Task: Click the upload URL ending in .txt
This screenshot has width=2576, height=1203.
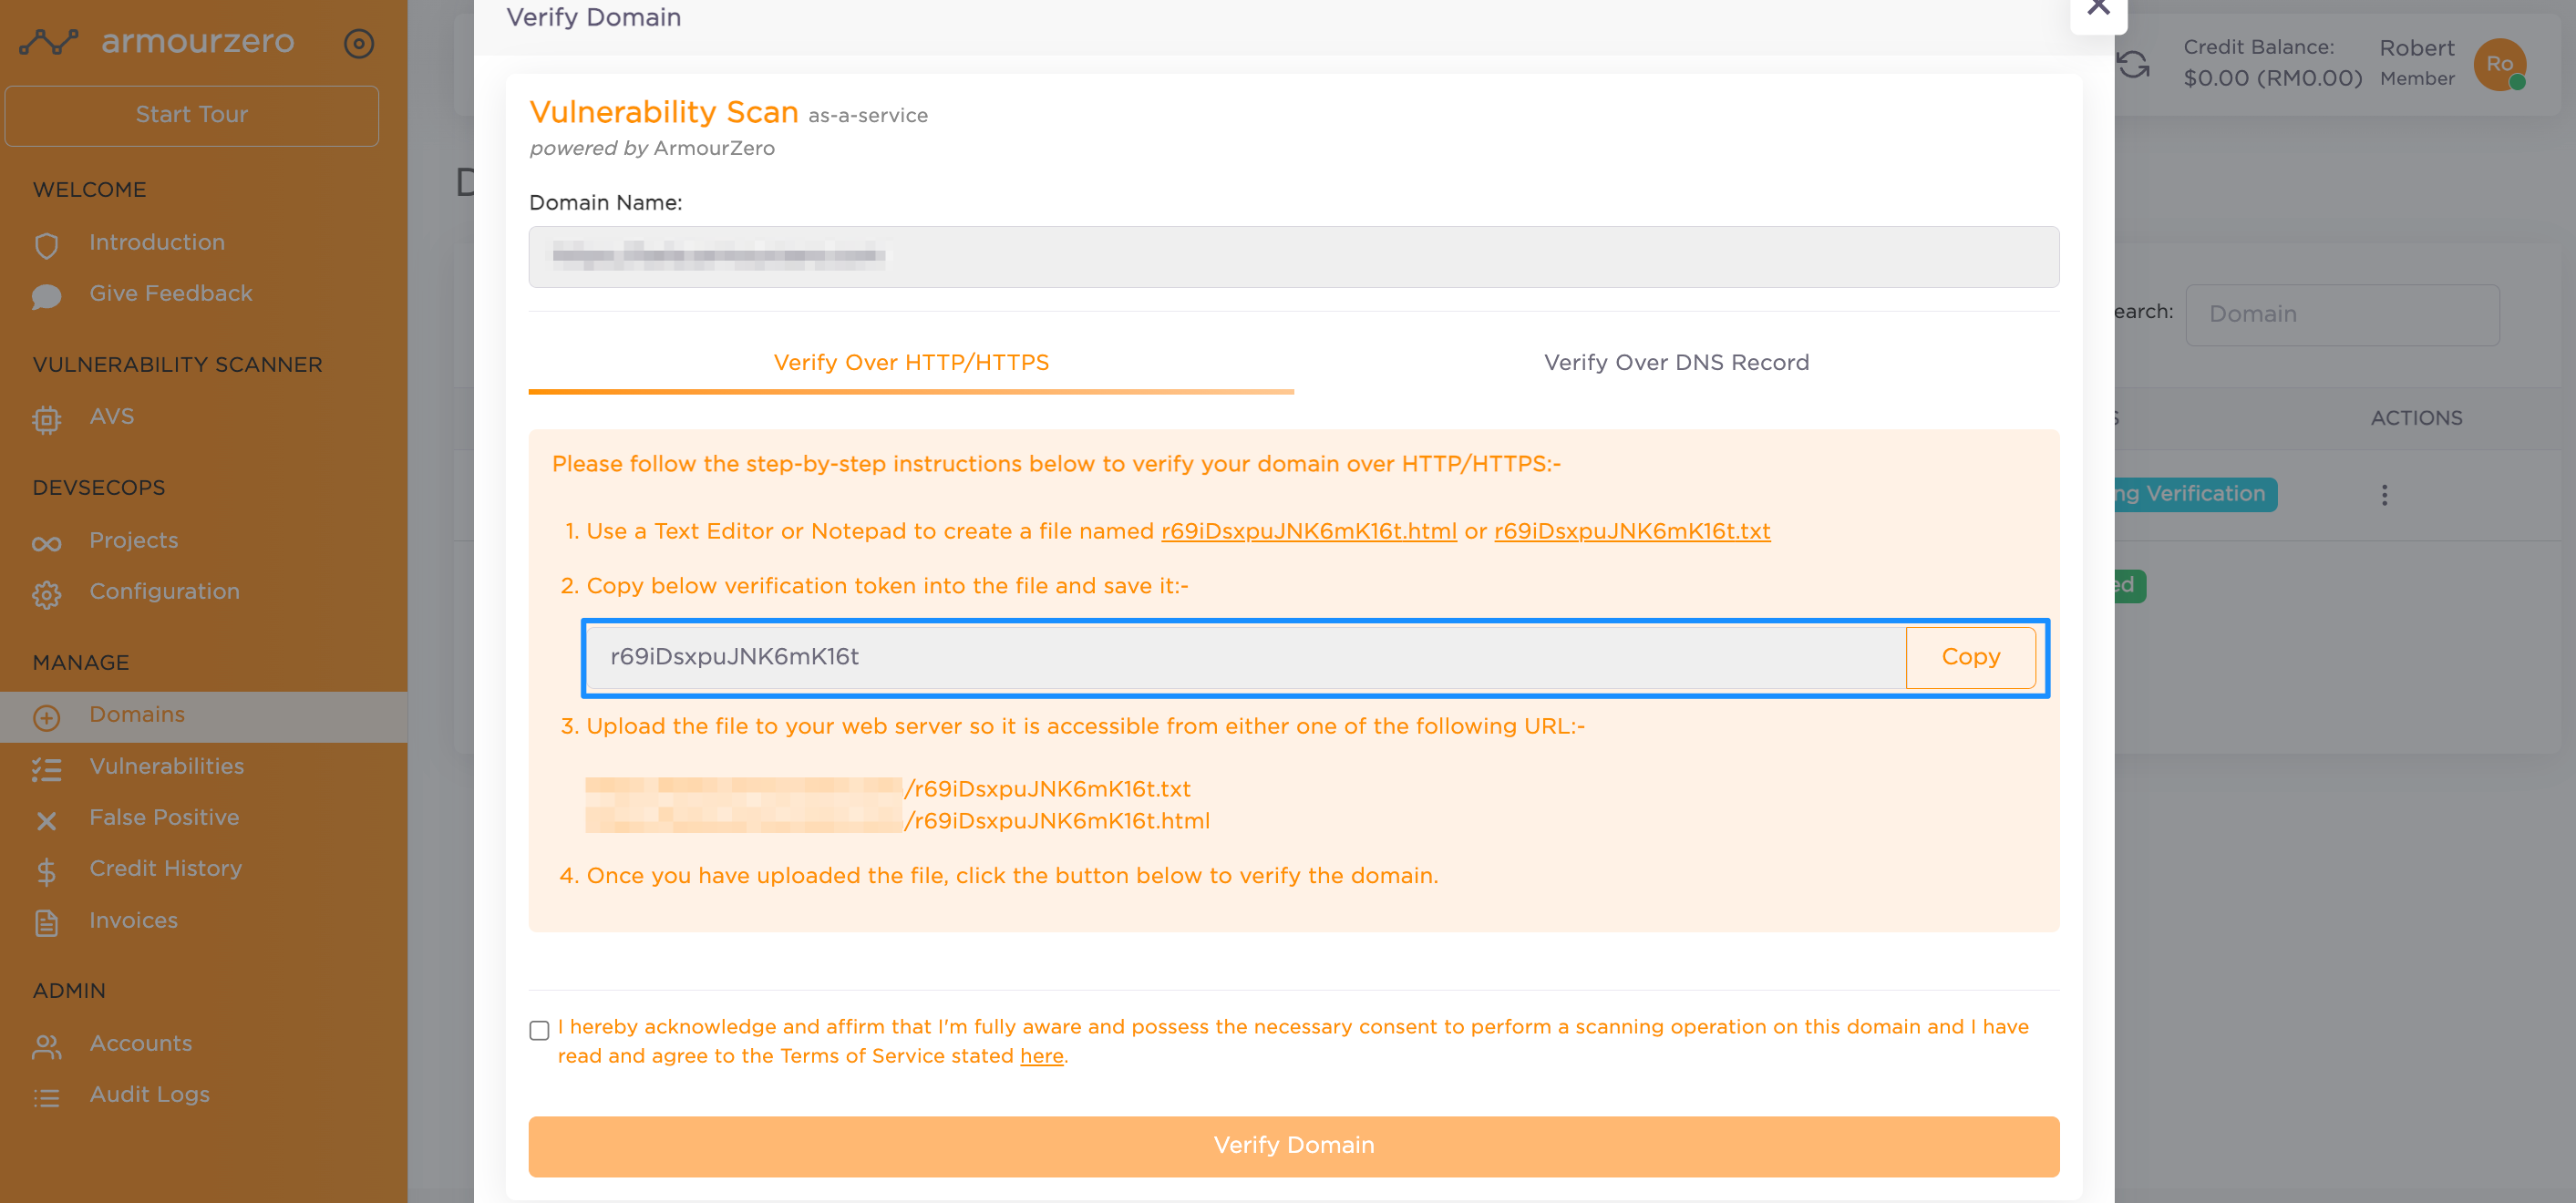Action: pyautogui.click(x=888, y=789)
